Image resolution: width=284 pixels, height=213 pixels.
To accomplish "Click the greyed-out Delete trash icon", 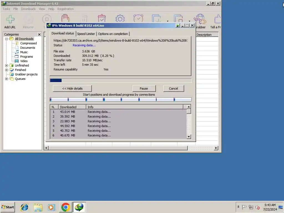I will click(x=84, y=19).
